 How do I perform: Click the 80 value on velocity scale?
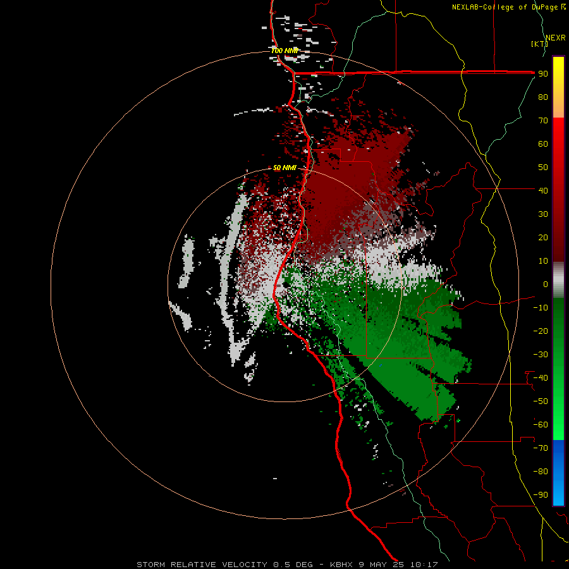pos(543,97)
